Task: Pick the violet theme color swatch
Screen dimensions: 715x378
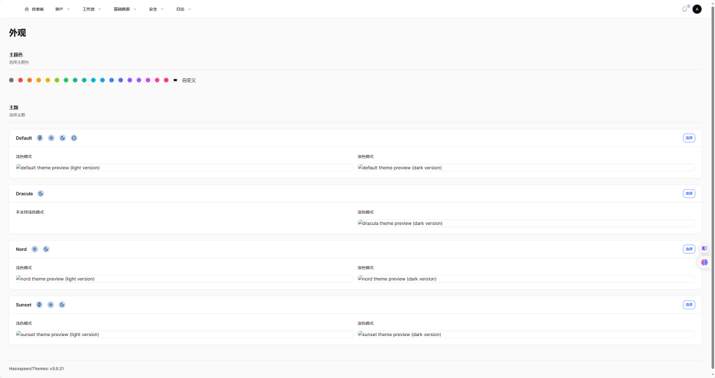Action: tap(130, 80)
